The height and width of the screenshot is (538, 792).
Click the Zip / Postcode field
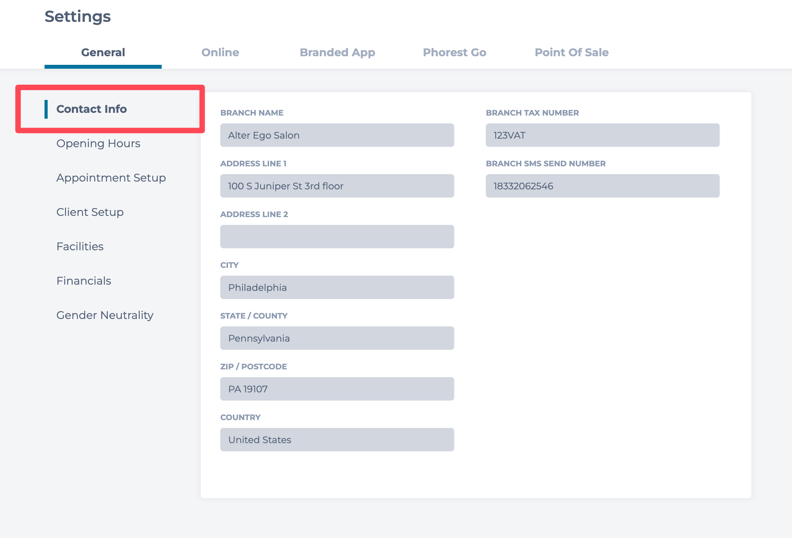coord(337,389)
